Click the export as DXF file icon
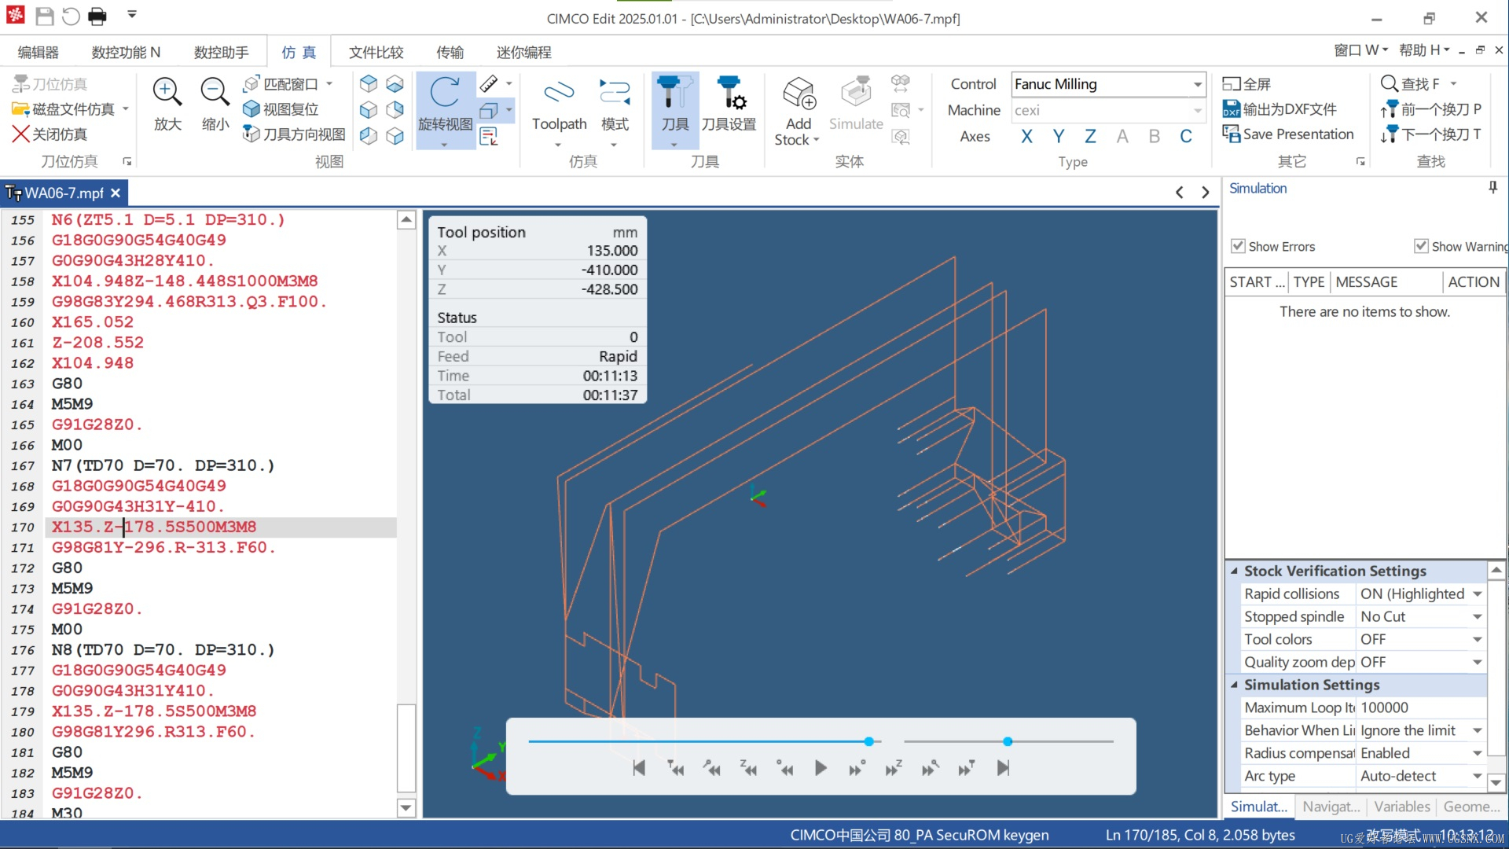The height and width of the screenshot is (849, 1509). (1232, 109)
